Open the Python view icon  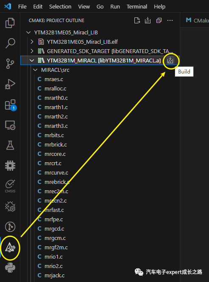coord(10,268)
